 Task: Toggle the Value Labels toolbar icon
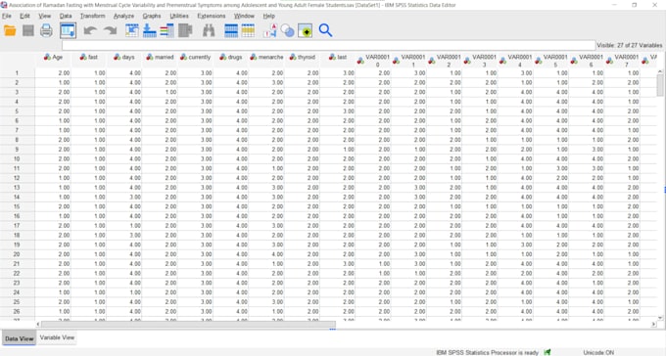click(270, 30)
